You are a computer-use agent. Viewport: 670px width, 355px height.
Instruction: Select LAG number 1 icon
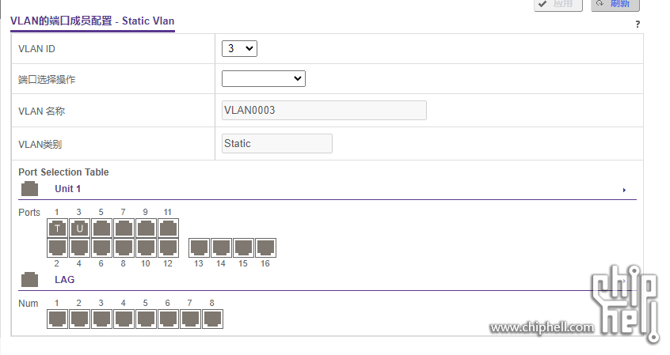coord(57,319)
